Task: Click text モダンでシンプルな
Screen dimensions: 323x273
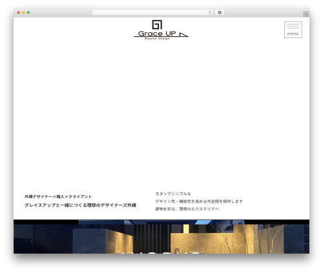Action: point(173,194)
